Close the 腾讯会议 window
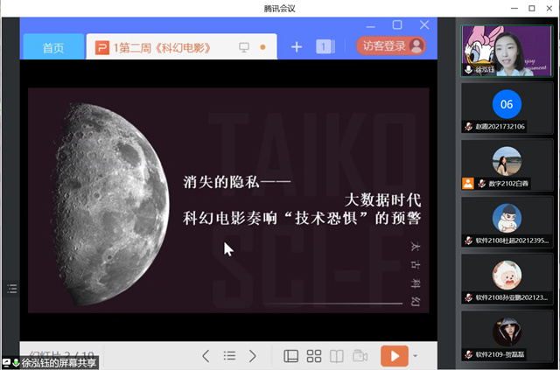The height and width of the screenshot is (370, 560). click(x=549, y=8)
